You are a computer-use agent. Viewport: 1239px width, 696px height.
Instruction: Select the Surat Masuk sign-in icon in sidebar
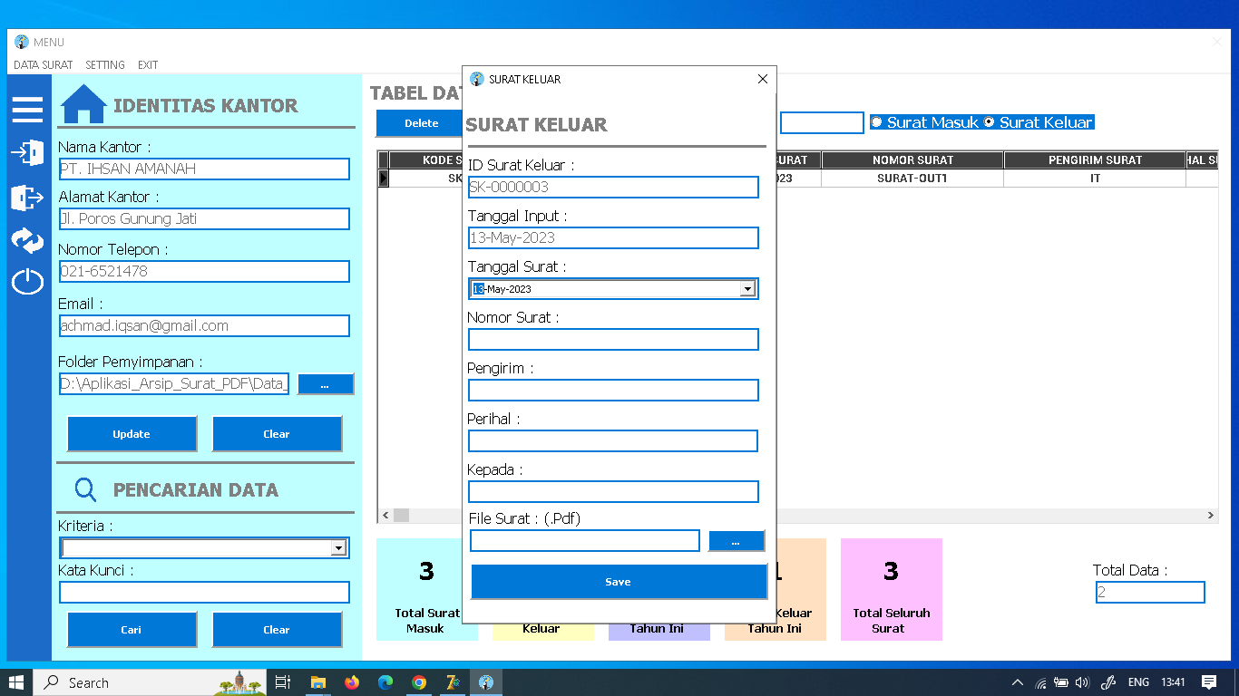27,153
